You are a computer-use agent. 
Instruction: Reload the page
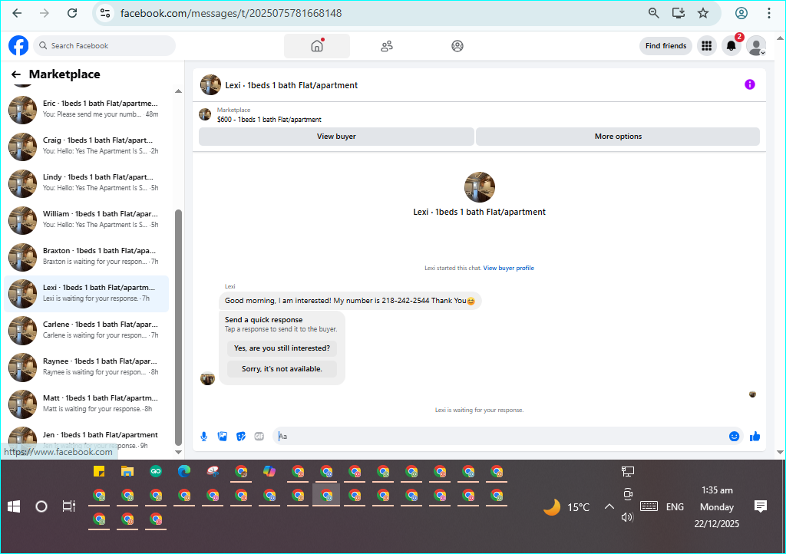(72, 13)
